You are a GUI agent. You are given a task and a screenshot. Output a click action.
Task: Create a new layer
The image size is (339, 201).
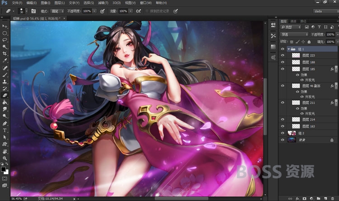point(325,198)
